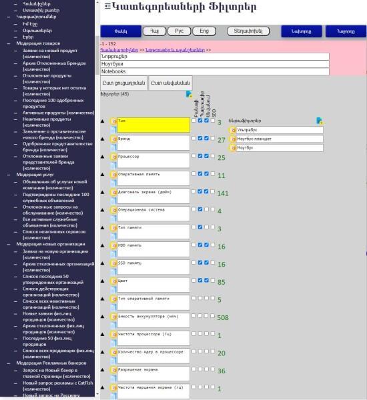Click the yellow Тип filter text field

(153, 125)
